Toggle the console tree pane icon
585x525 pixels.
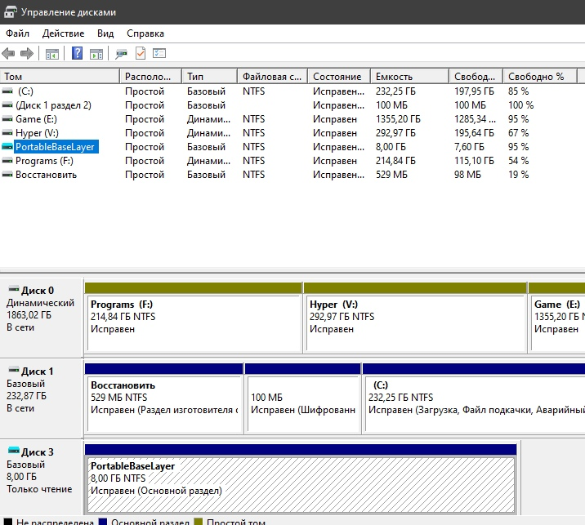click(x=51, y=54)
